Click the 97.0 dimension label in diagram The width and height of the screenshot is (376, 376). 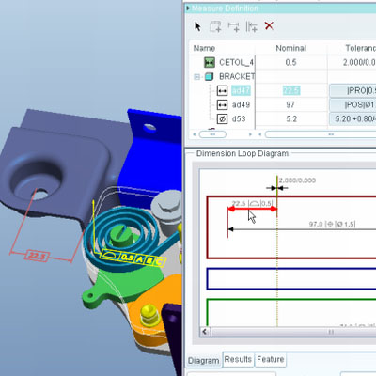(332, 224)
